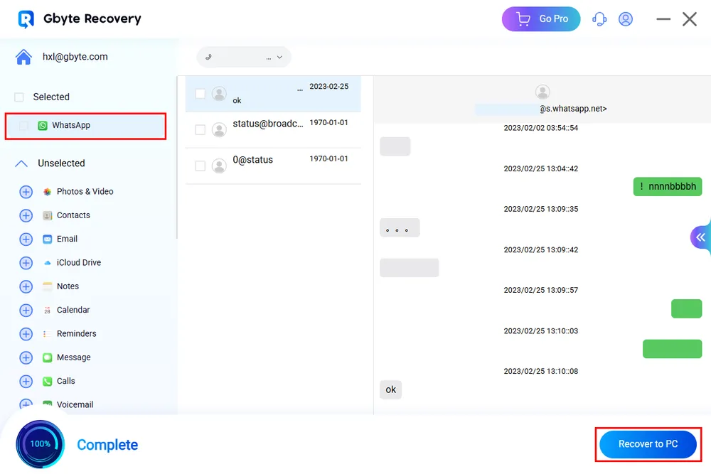Tick the WhatsApp checkbox in sidebar
711x474 pixels.
tap(23, 126)
